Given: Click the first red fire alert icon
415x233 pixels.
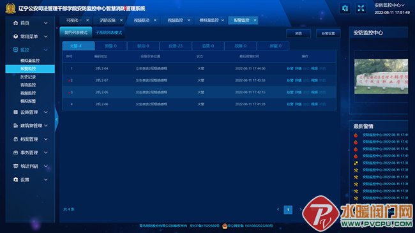Looking at the screenshot, I should click(356, 135).
